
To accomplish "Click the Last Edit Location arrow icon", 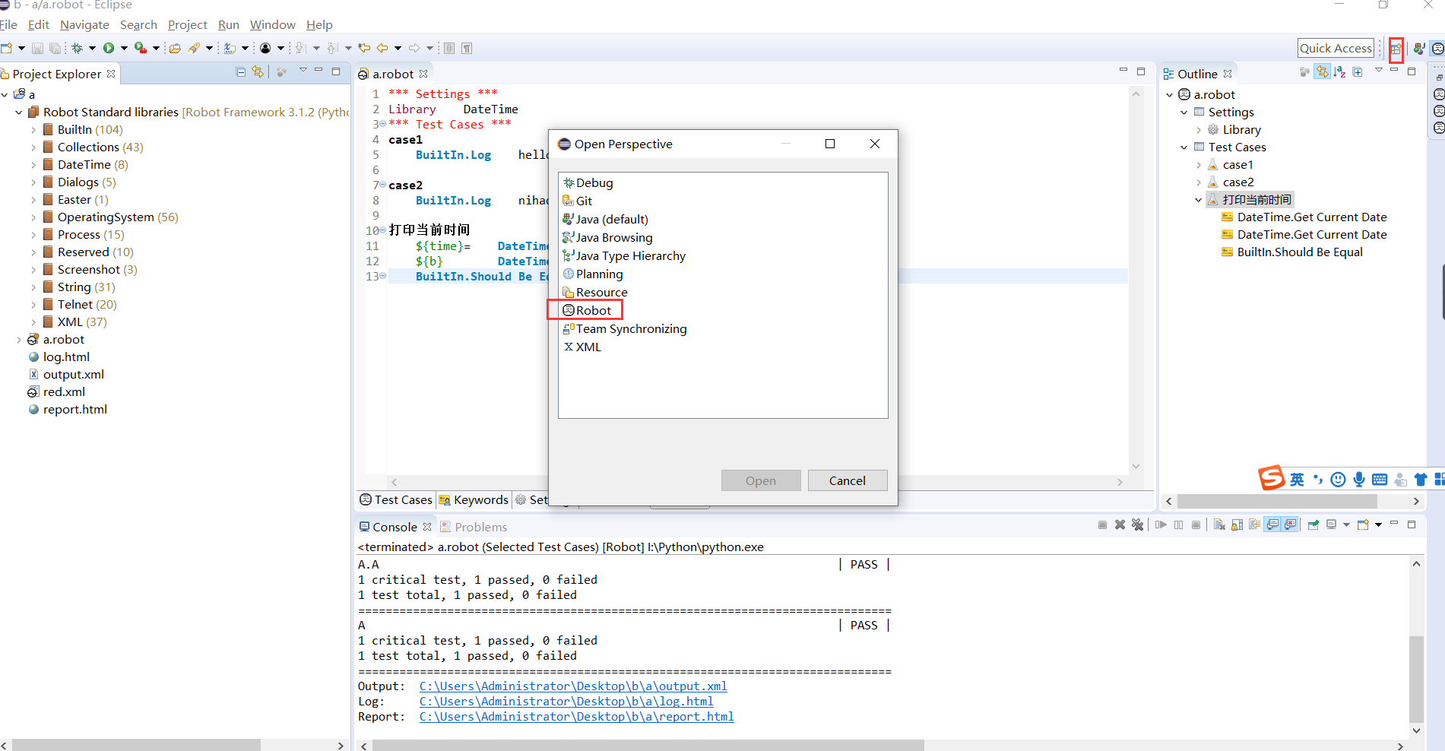I will point(364,48).
